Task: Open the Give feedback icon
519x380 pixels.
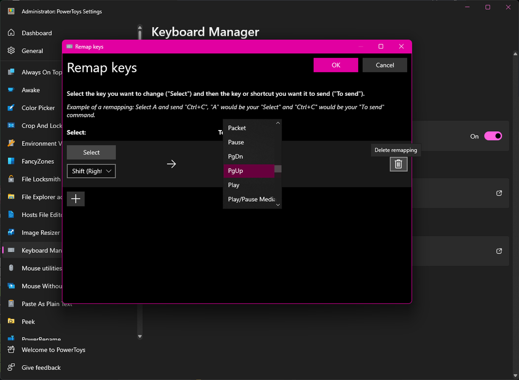Action: [11, 367]
